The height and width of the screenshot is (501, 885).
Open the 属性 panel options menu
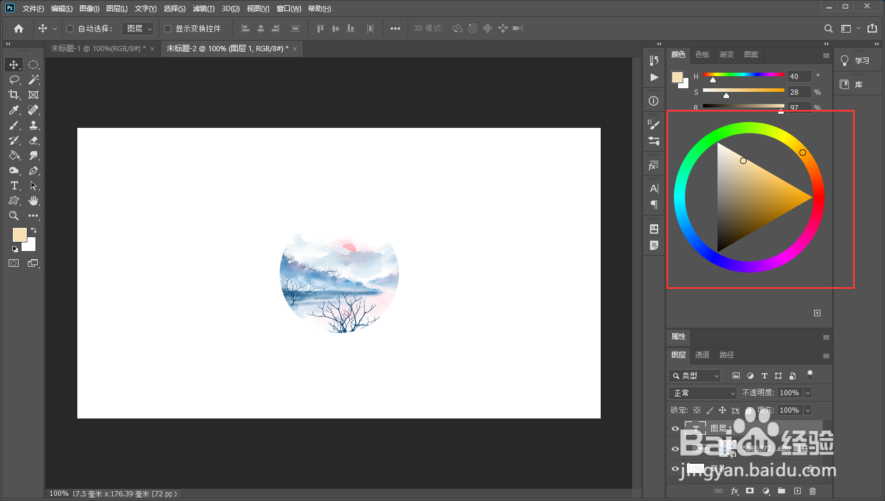click(x=826, y=337)
